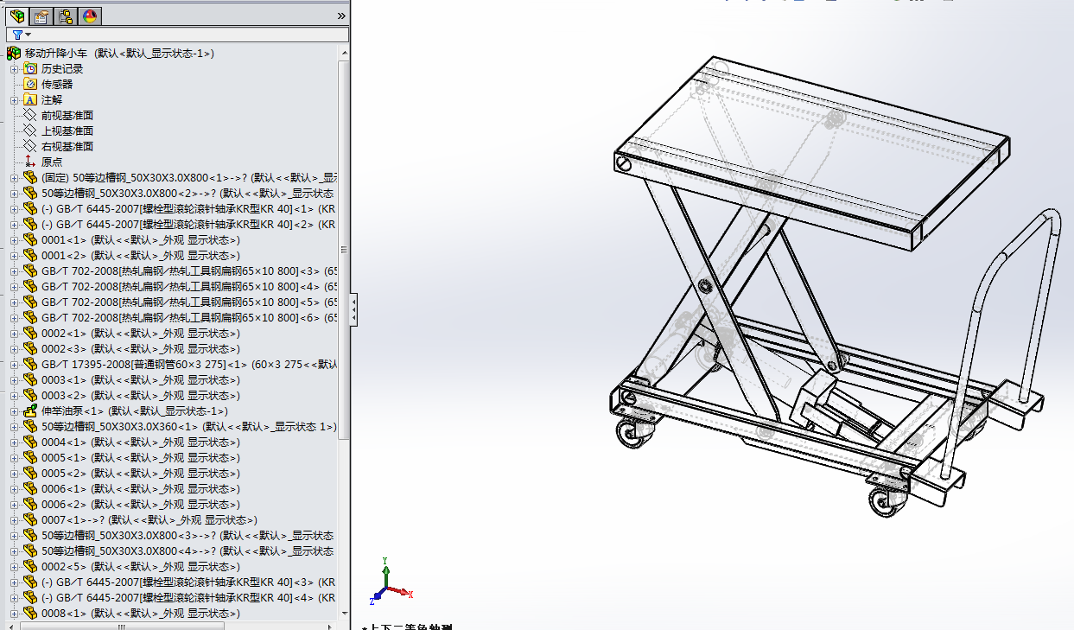Select the 0005<2> row text
This screenshot has width=1074, height=630.
coord(141,474)
